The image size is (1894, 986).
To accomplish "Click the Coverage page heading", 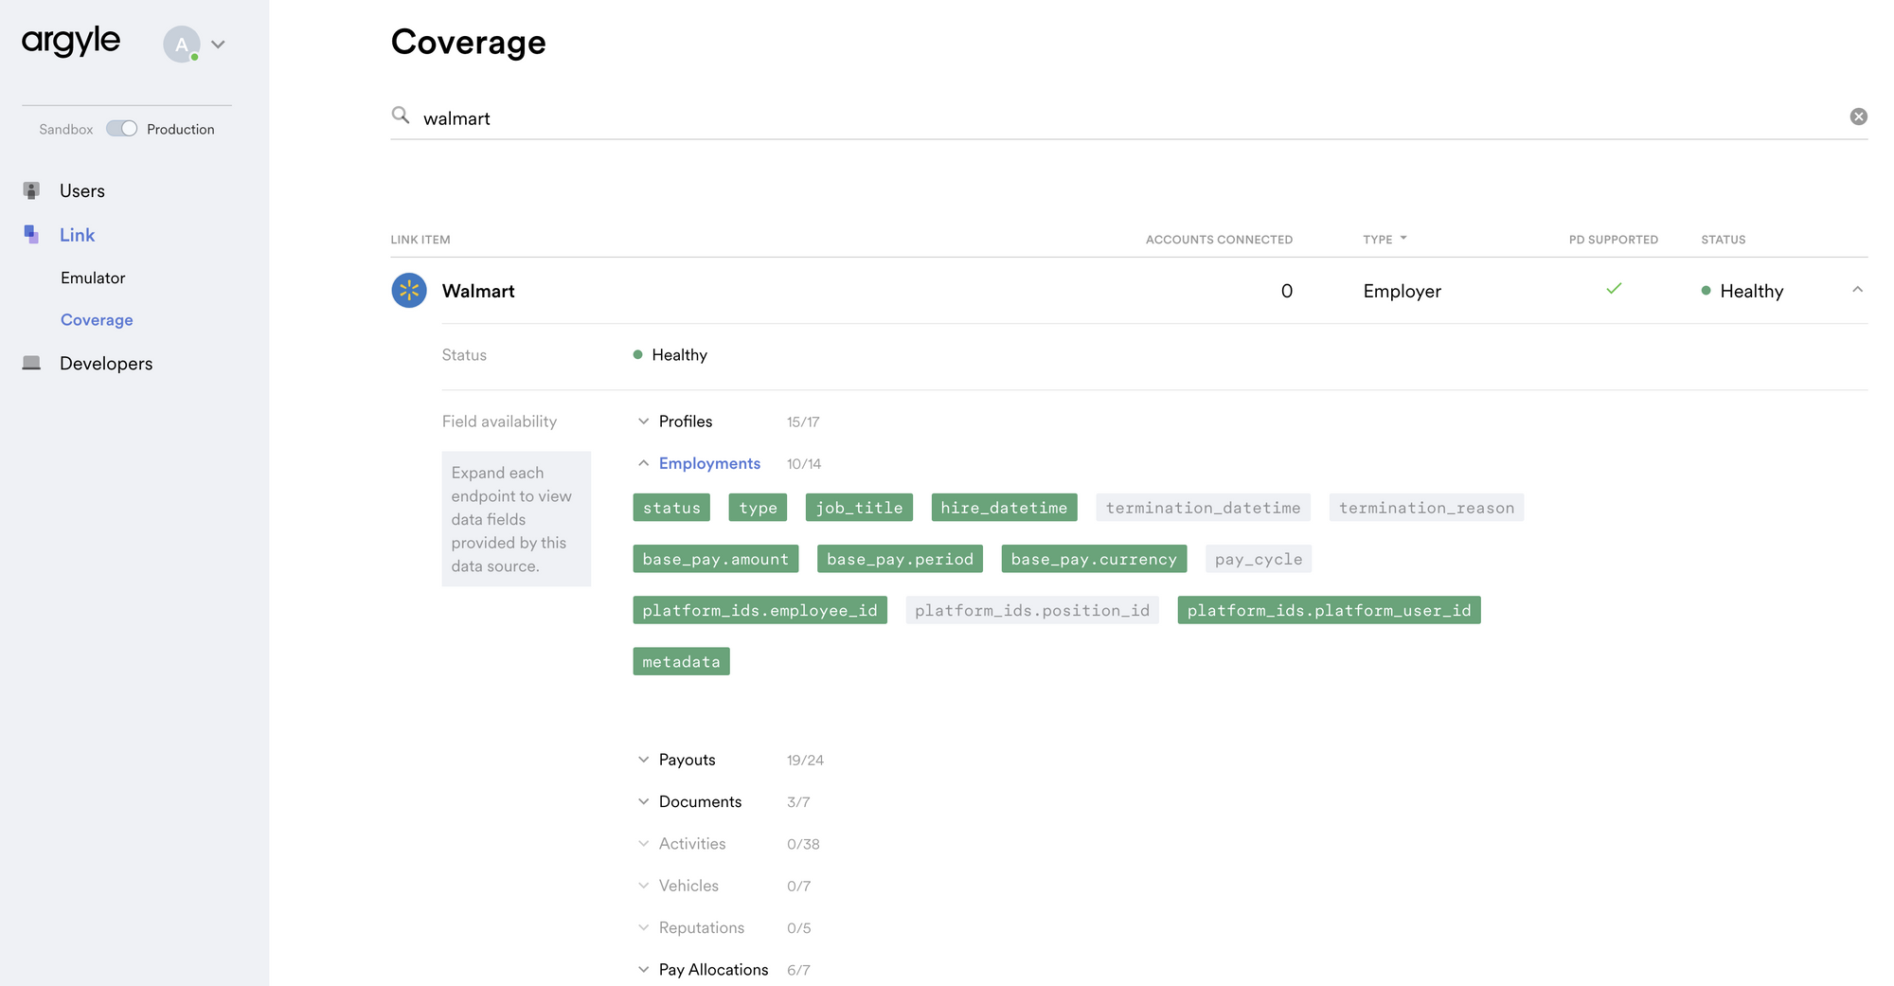I will point(469,43).
